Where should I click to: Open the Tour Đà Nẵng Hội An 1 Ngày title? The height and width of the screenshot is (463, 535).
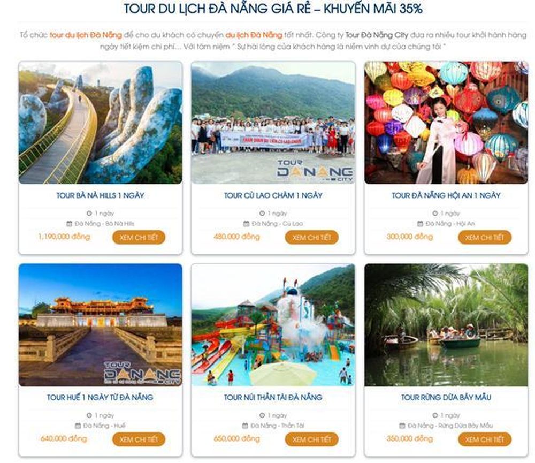(446, 195)
